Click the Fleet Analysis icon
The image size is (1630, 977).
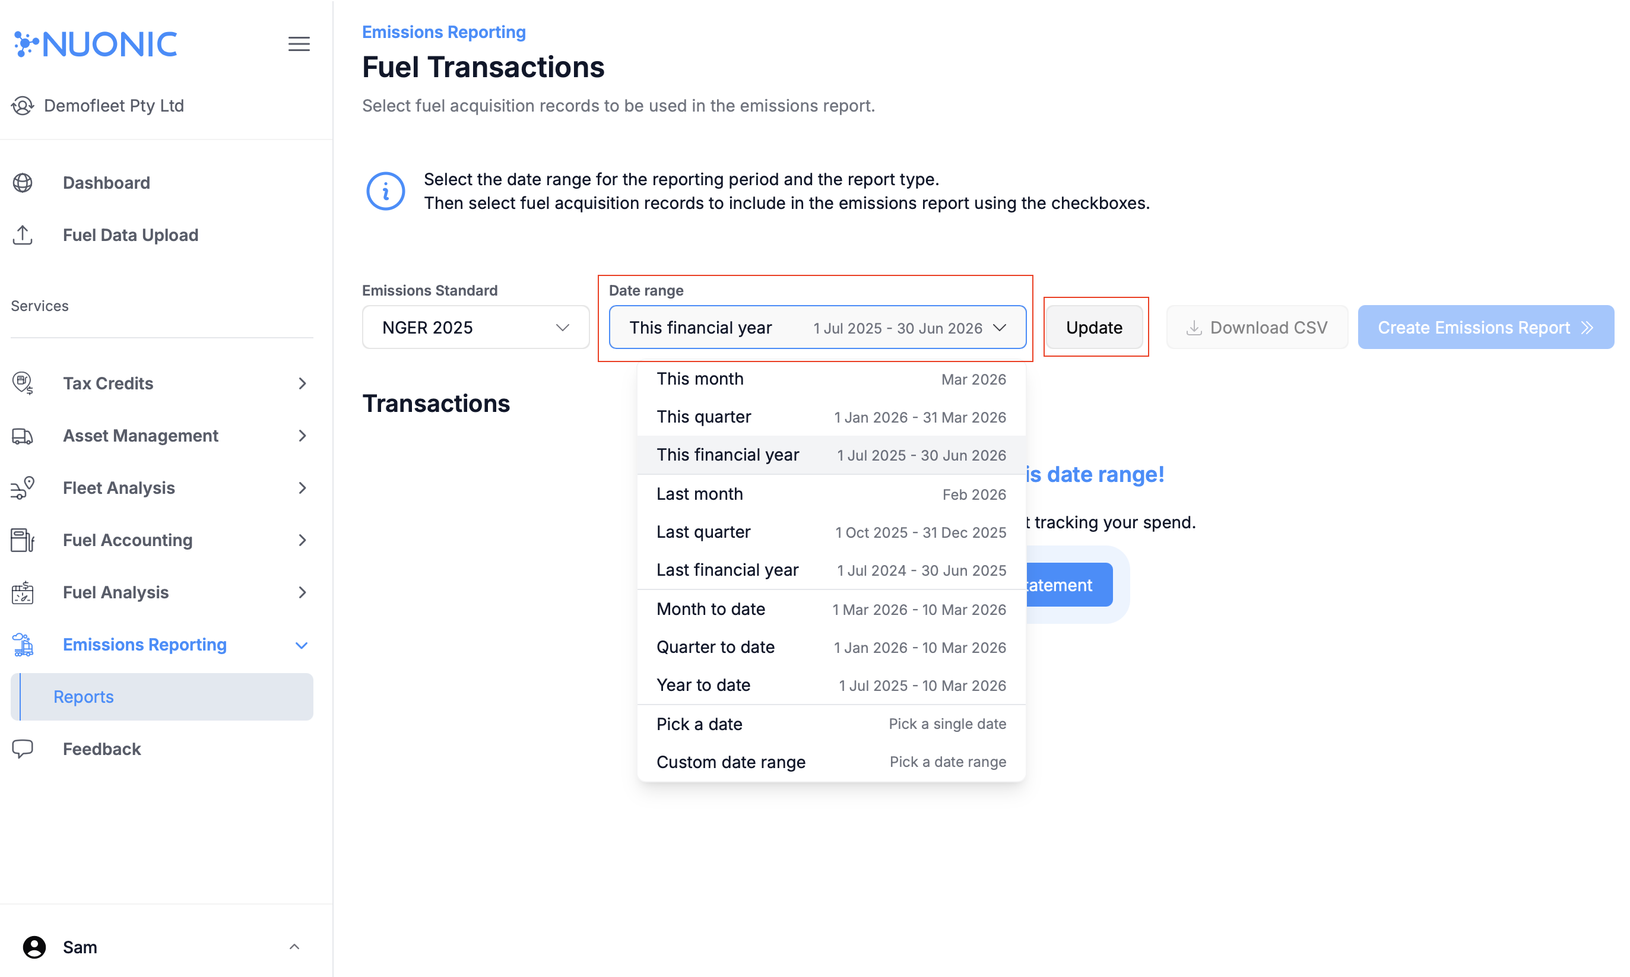point(23,488)
